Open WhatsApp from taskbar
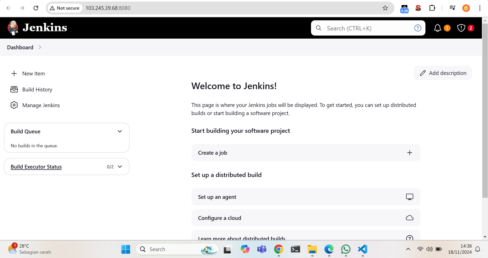The width and height of the screenshot is (488, 258). [x=346, y=249]
